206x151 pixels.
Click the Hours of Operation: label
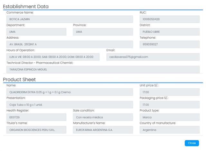[x=21, y=50]
